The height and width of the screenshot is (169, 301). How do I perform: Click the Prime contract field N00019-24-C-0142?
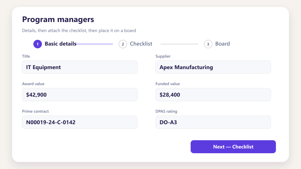80,122
